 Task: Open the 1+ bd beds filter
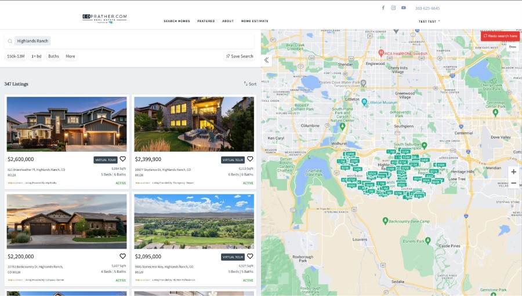[37, 56]
